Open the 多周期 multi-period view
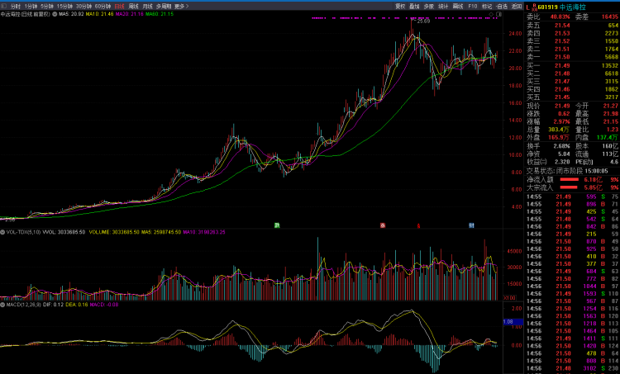620x374 pixels. tap(164, 6)
